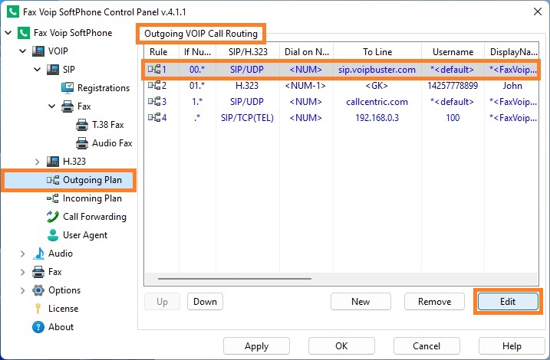Click the SIP/TCP(TEL) protocol cell

tap(247, 117)
